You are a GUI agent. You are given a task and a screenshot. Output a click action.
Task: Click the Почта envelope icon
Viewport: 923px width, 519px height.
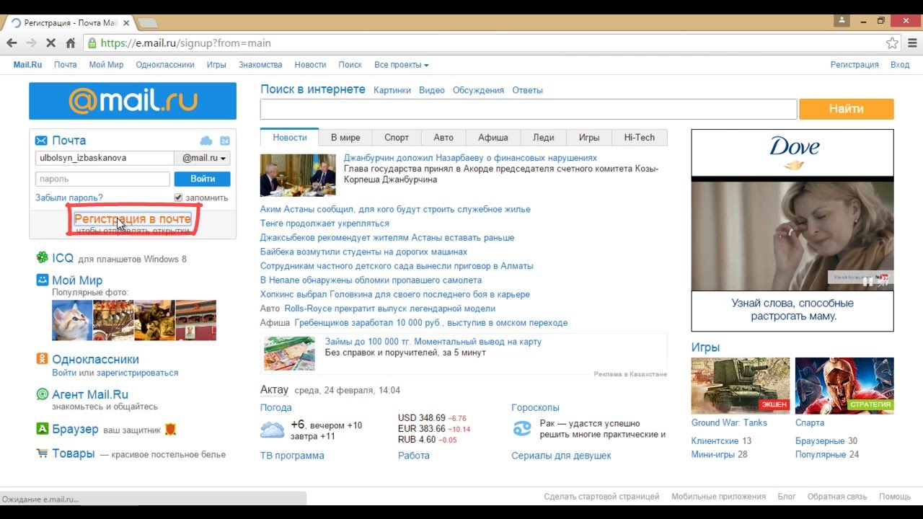click(41, 141)
